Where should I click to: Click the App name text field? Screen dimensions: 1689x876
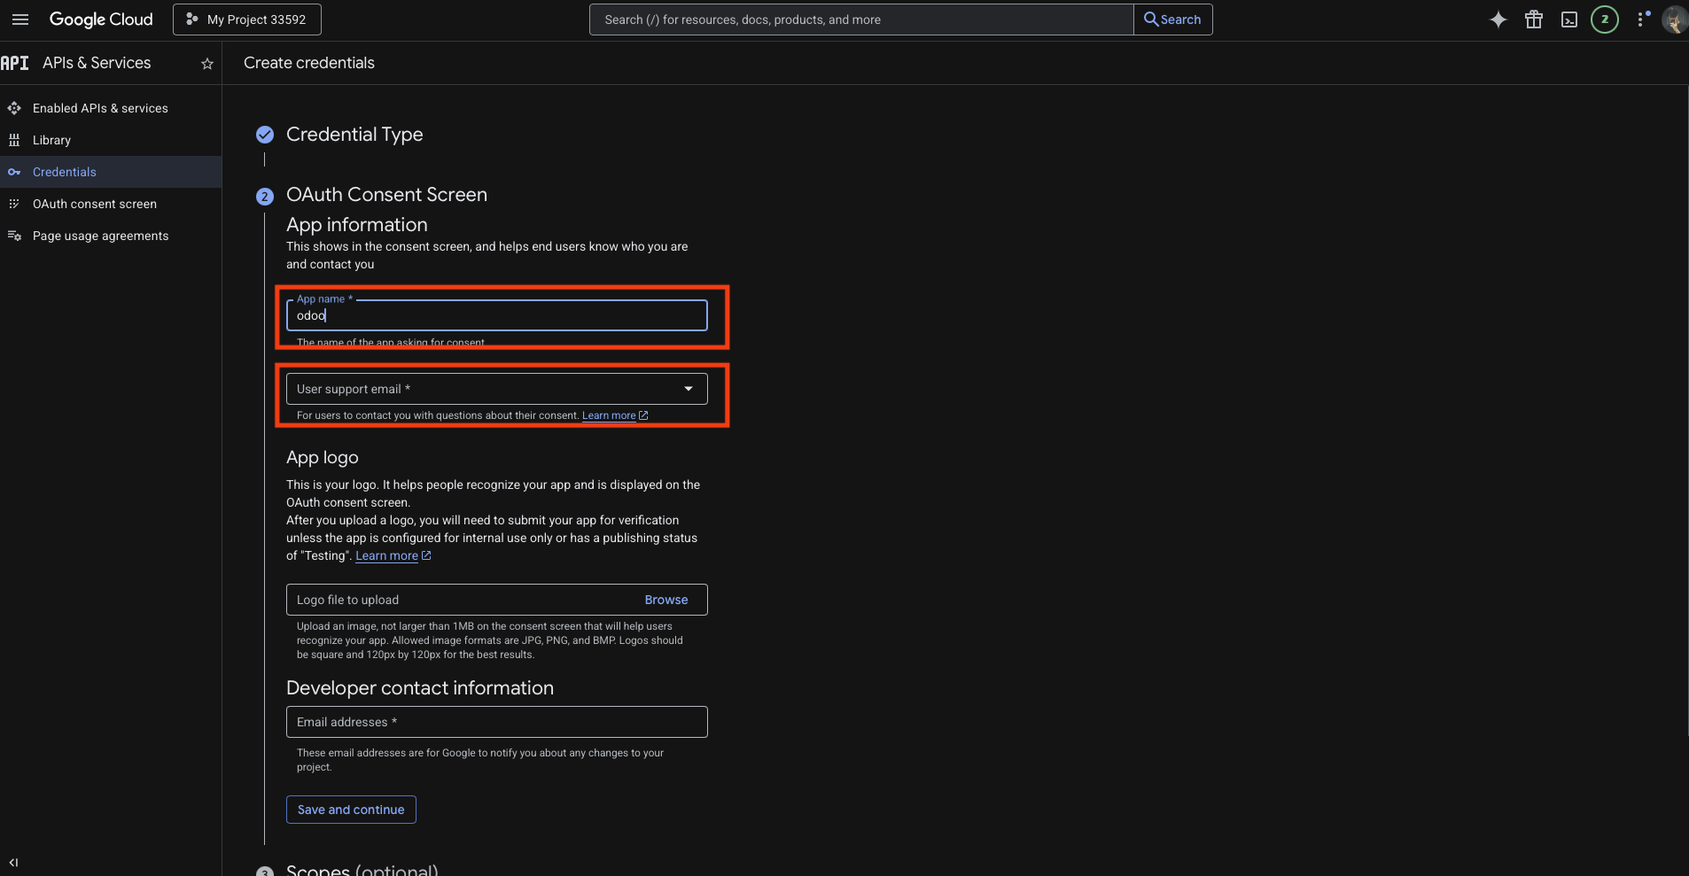(x=496, y=316)
